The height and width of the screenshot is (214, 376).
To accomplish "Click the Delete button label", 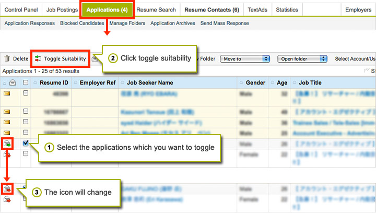I will [x=20, y=58].
